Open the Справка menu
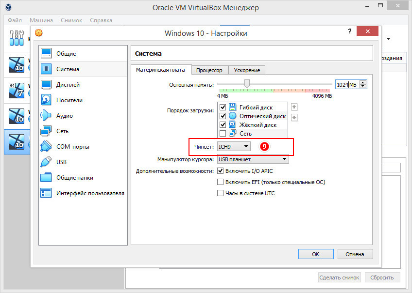412x293 pixels. (101, 20)
